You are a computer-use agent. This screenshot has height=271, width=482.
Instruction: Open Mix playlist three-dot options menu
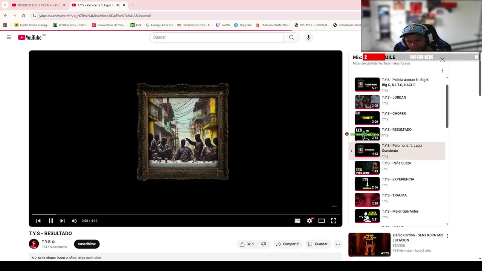pos(442,70)
